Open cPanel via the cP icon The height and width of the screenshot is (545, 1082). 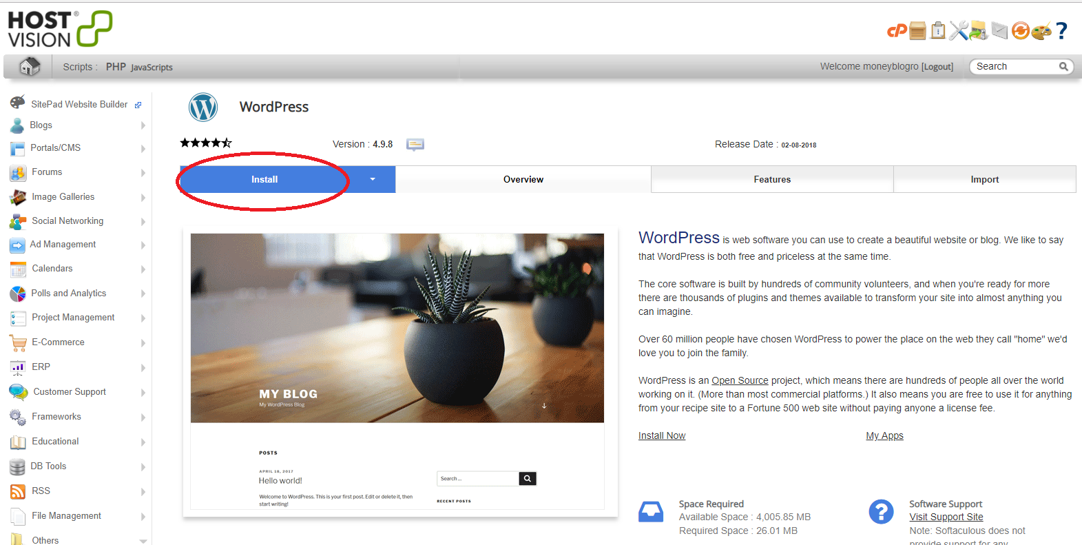[x=897, y=31]
